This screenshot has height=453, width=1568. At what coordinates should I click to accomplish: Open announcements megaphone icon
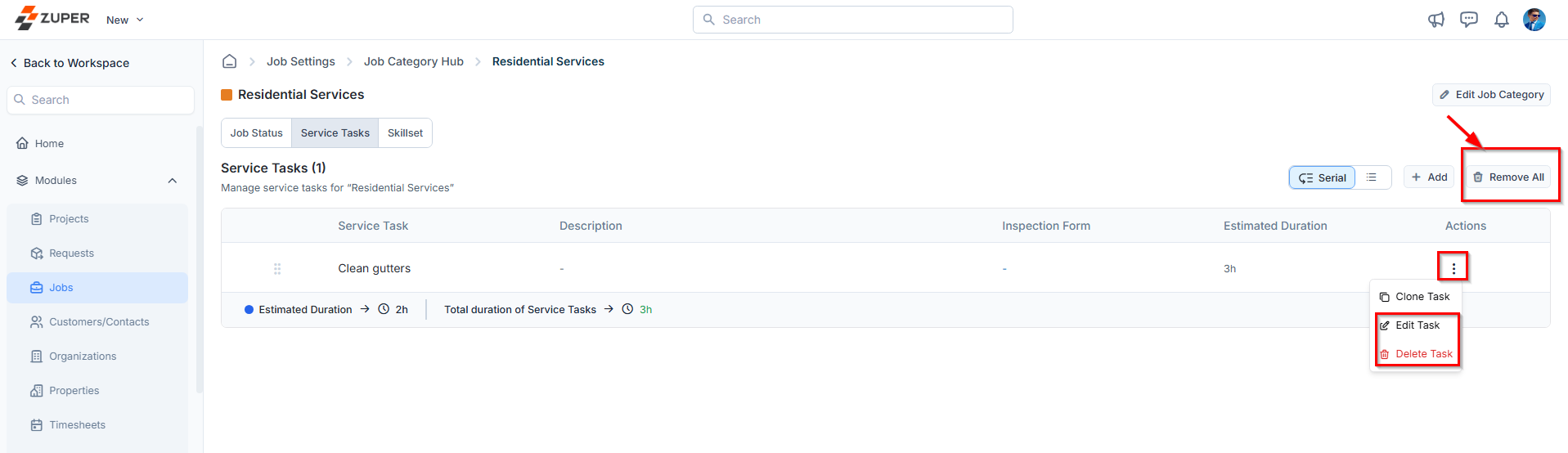click(x=1436, y=20)
